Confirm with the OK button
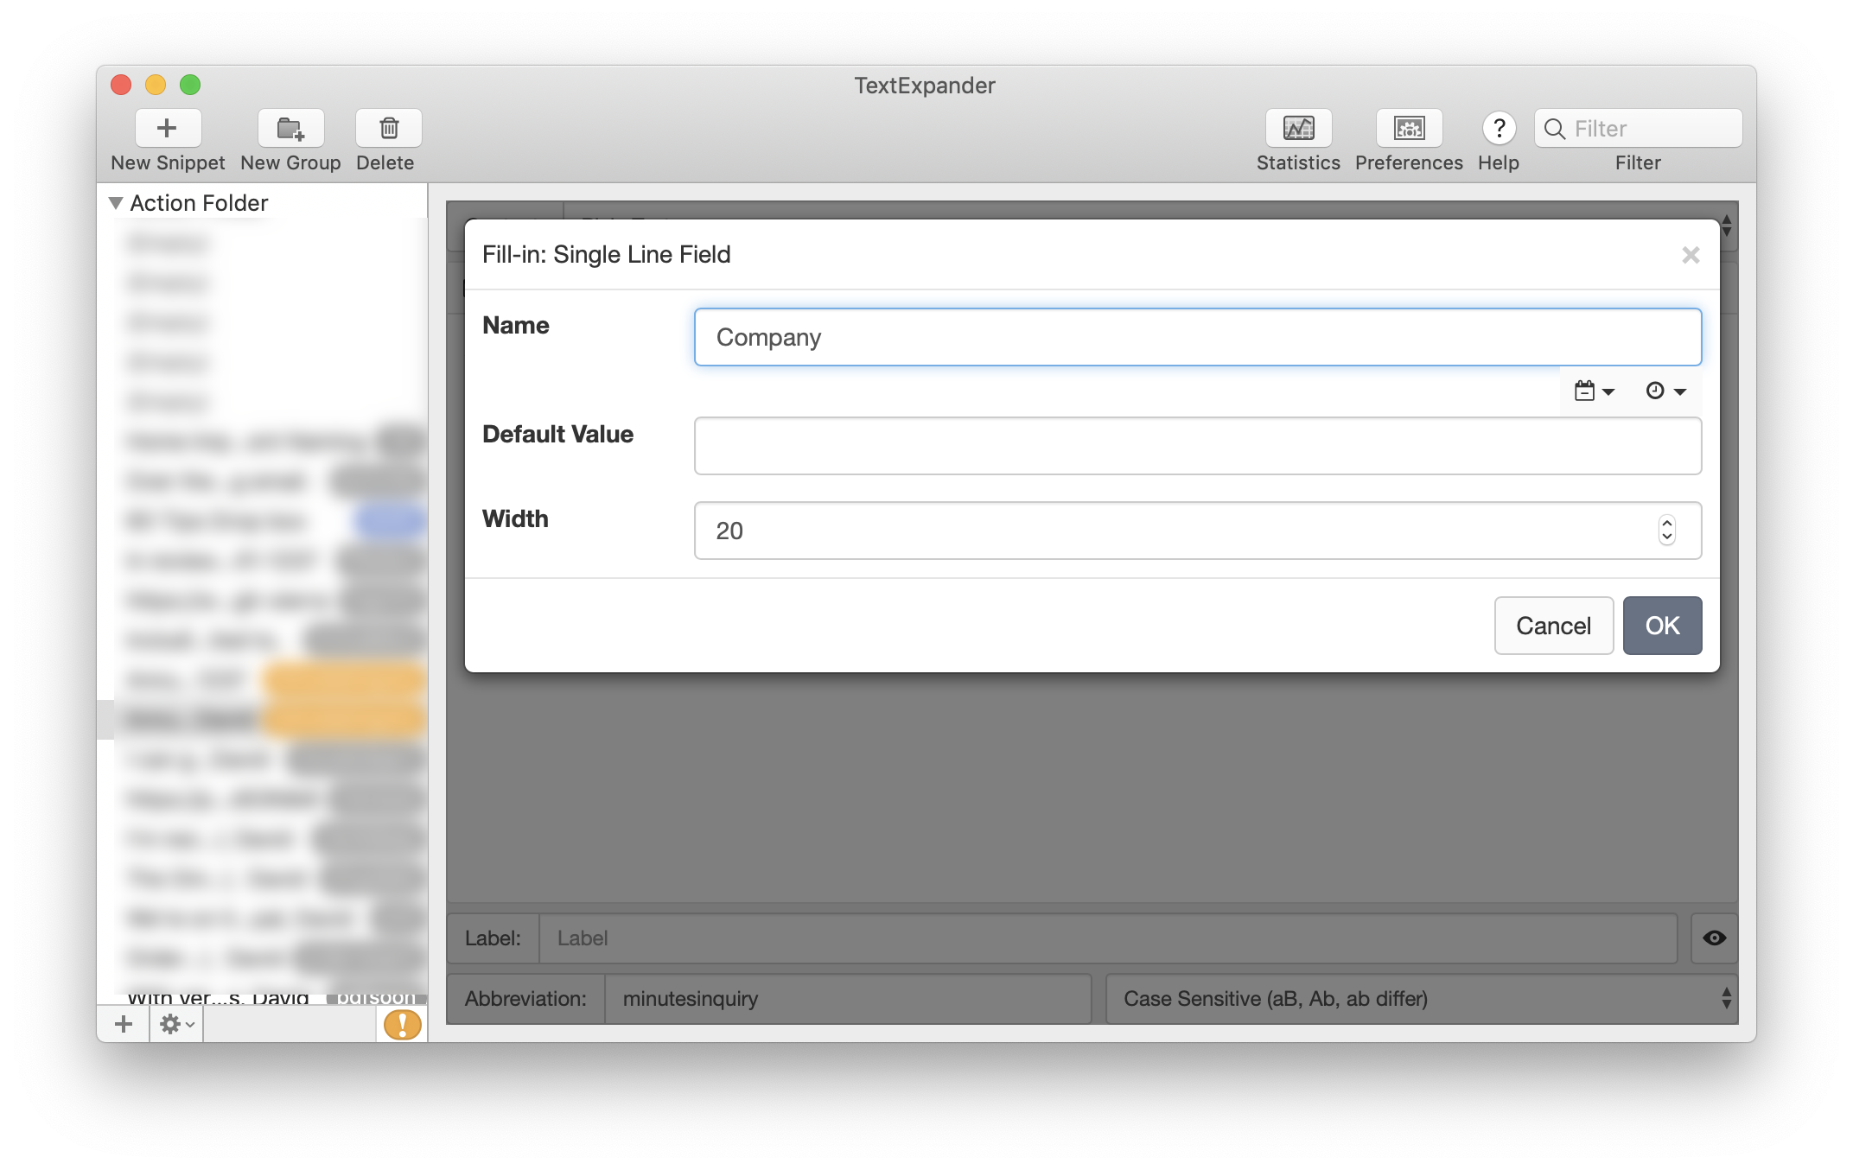The image size is (1853, 1170). click(1662, 626)
